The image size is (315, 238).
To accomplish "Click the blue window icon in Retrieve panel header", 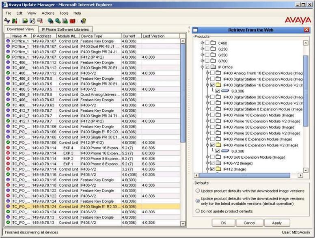I will click(195, 30).
